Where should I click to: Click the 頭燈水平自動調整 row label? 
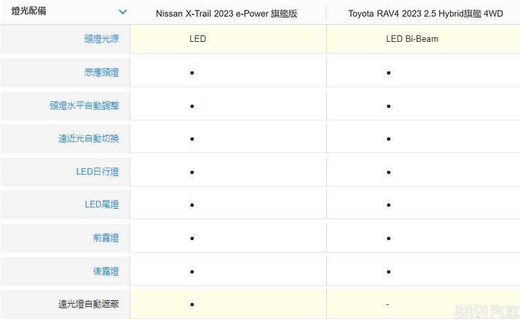click(x=84, y=105)
